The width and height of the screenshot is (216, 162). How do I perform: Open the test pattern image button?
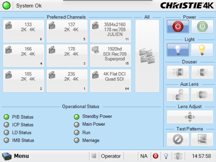(202, 139)
